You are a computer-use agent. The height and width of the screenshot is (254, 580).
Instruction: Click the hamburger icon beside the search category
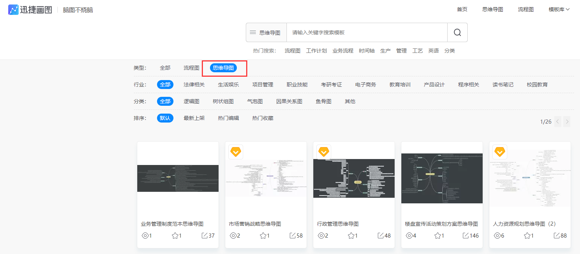pyautogui.click(x=253, y=33)
